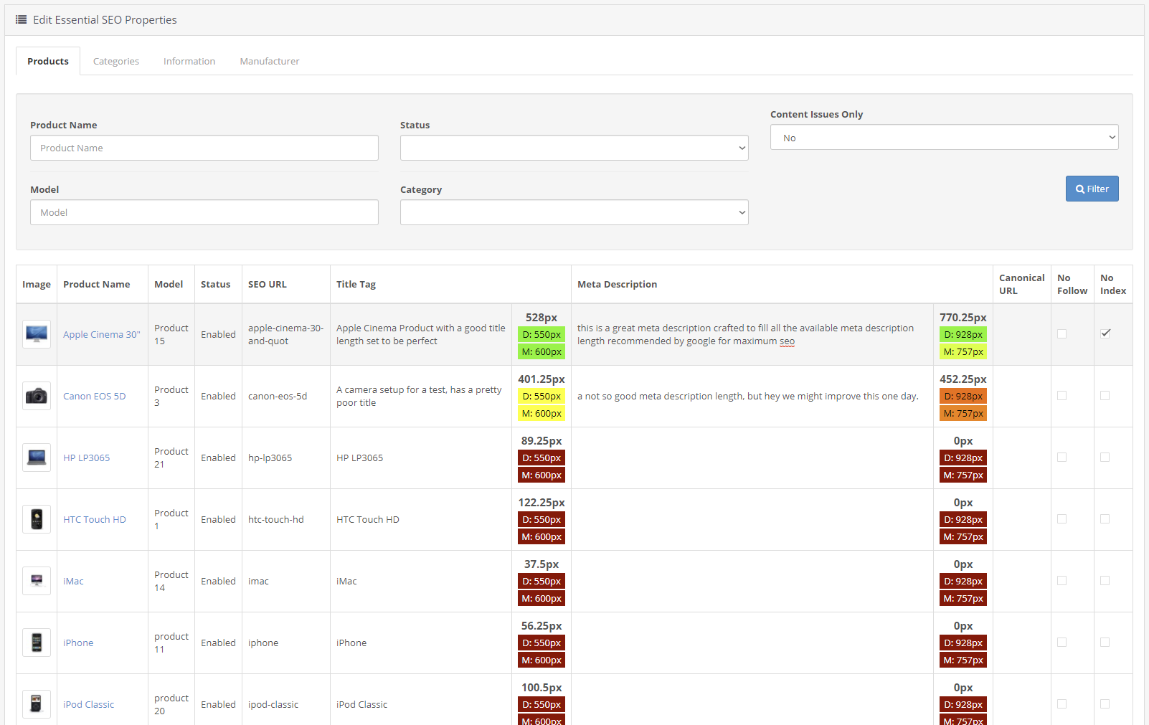
Task: Click the Canonical URL cell for Apple Cinema
Action: 1022,334
